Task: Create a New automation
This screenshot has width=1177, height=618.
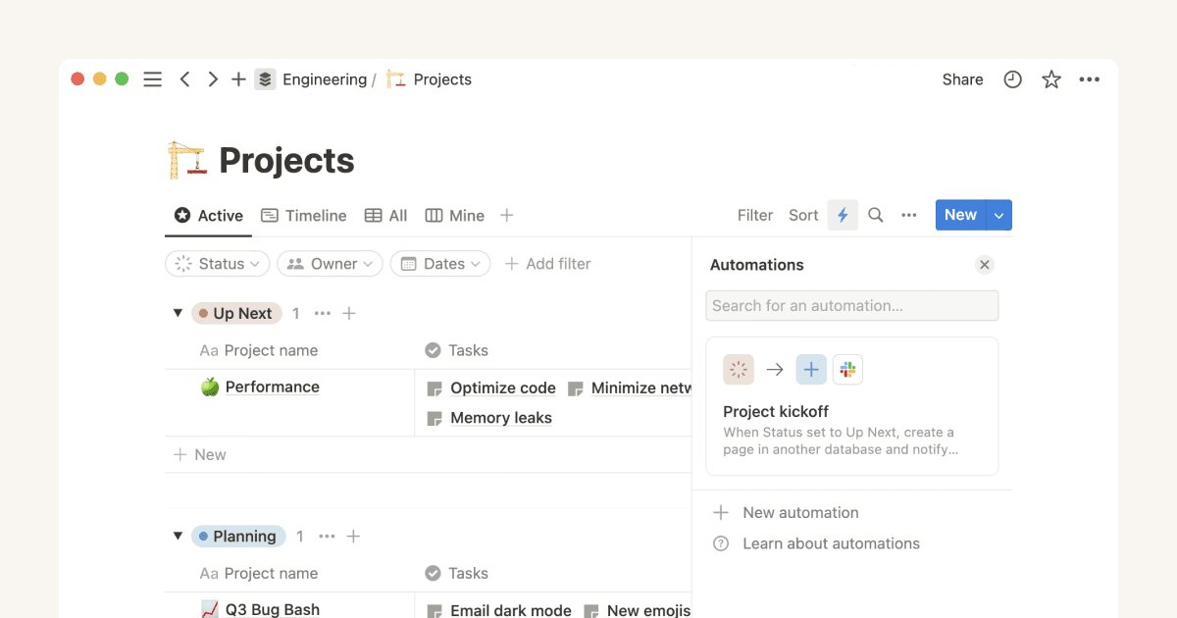Action: click(x=800, y=512)
